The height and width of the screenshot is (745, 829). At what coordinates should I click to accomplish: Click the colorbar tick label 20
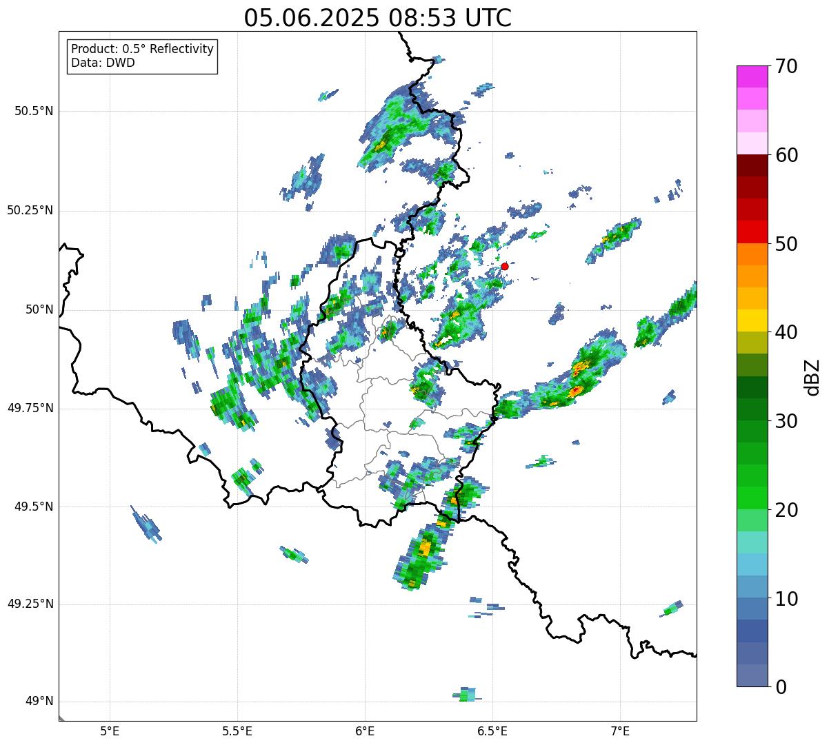(787, 510)
